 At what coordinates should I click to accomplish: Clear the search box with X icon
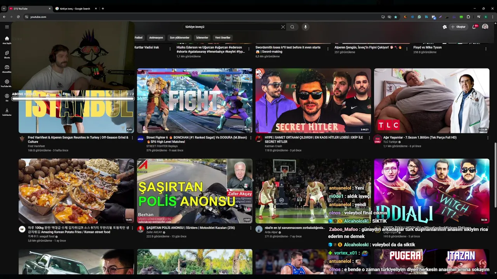point(283,27)
